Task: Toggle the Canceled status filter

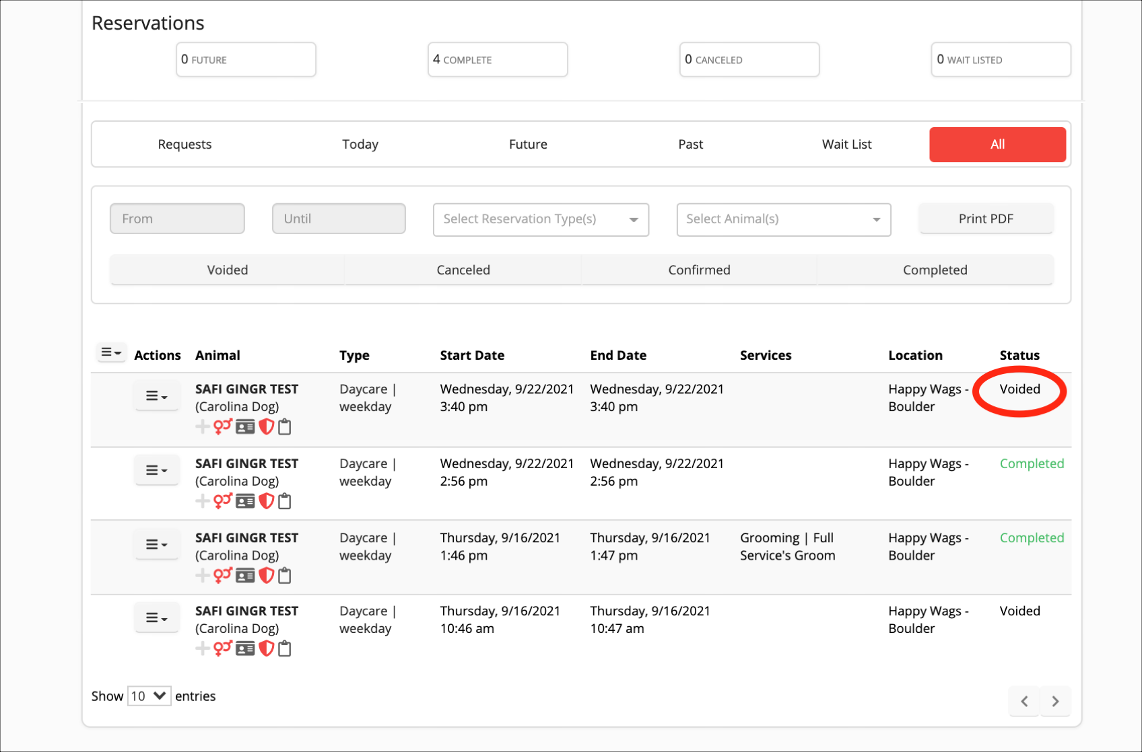Action: 463,270
